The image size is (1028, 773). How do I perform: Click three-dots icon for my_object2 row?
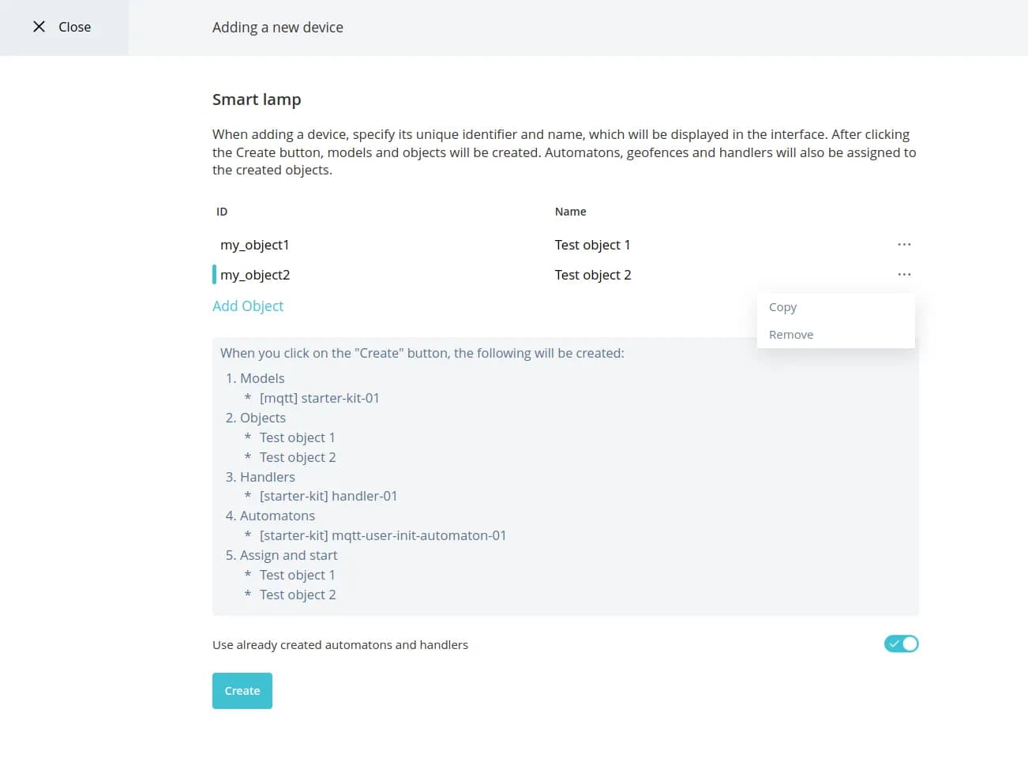(904, 275)
